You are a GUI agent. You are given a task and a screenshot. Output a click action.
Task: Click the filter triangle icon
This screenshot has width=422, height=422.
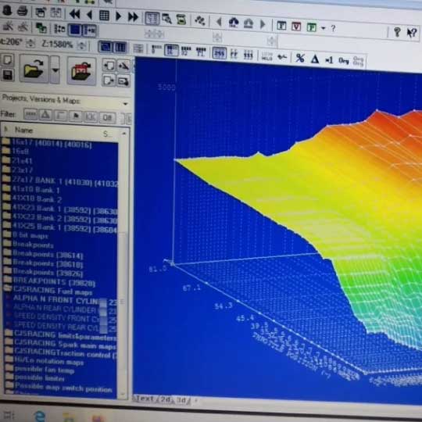pos(45,115)
